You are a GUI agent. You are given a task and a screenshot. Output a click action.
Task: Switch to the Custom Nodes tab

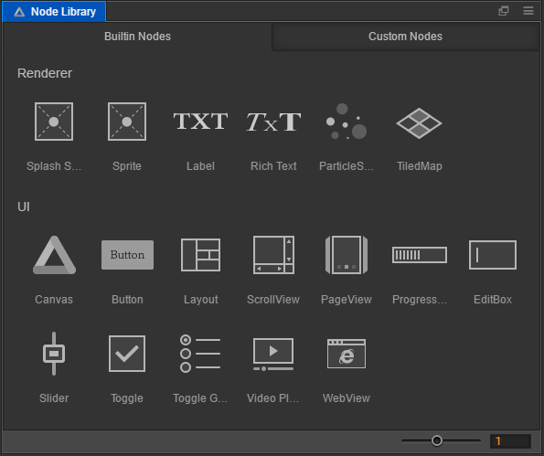[406, 37]
